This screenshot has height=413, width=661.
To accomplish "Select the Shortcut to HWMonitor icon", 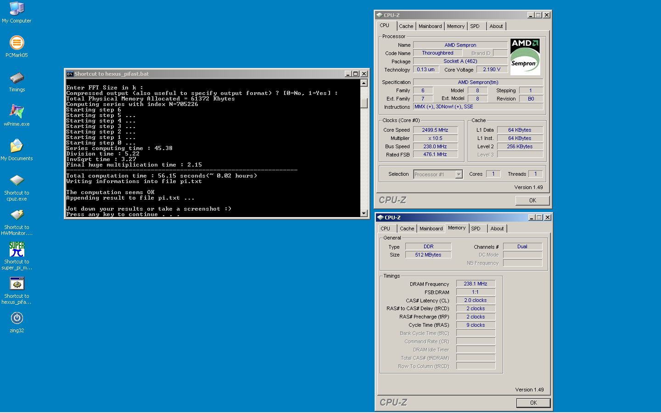I will coord(17,215).
